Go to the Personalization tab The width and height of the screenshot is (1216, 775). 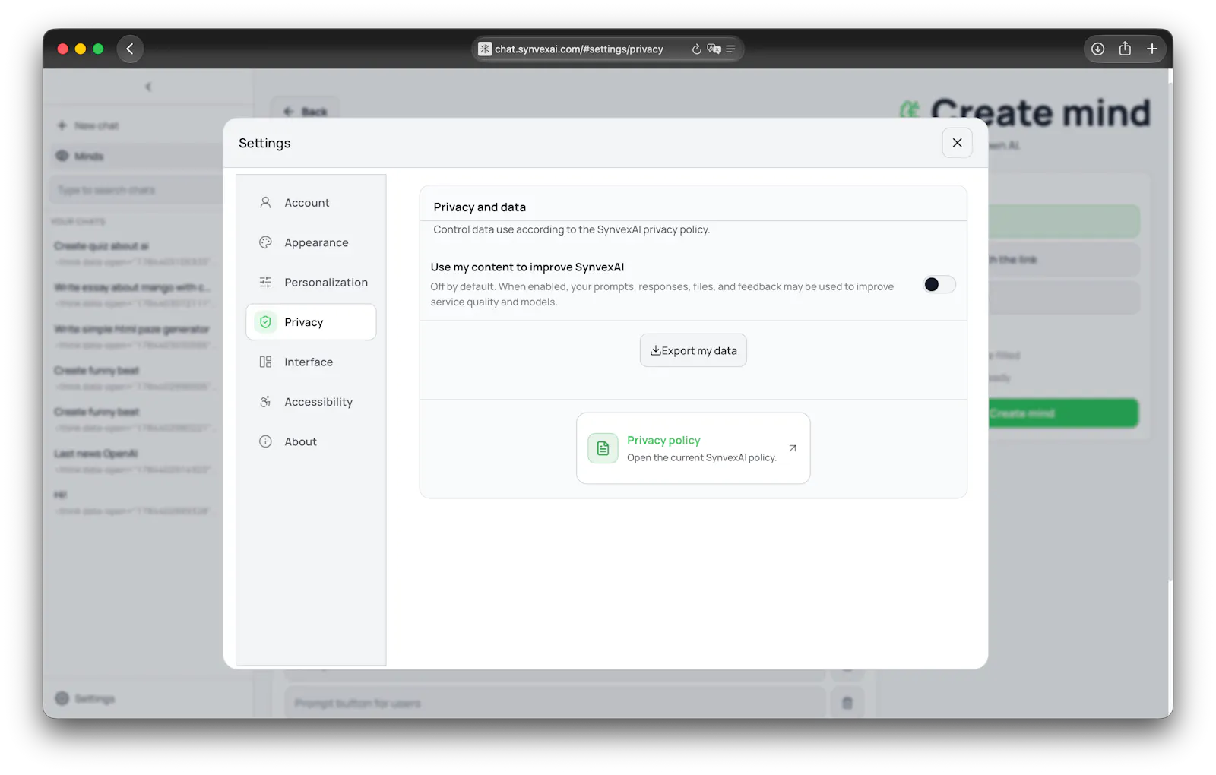(311, 283)
